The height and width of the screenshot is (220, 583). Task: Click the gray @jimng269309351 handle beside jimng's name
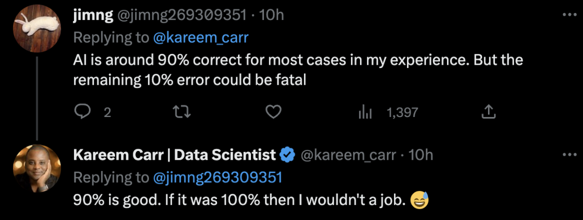(179, 15)
